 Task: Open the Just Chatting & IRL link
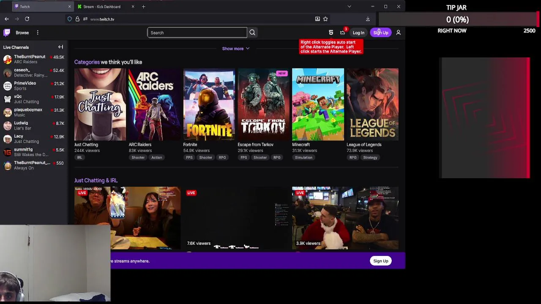(x=96, y=180)
